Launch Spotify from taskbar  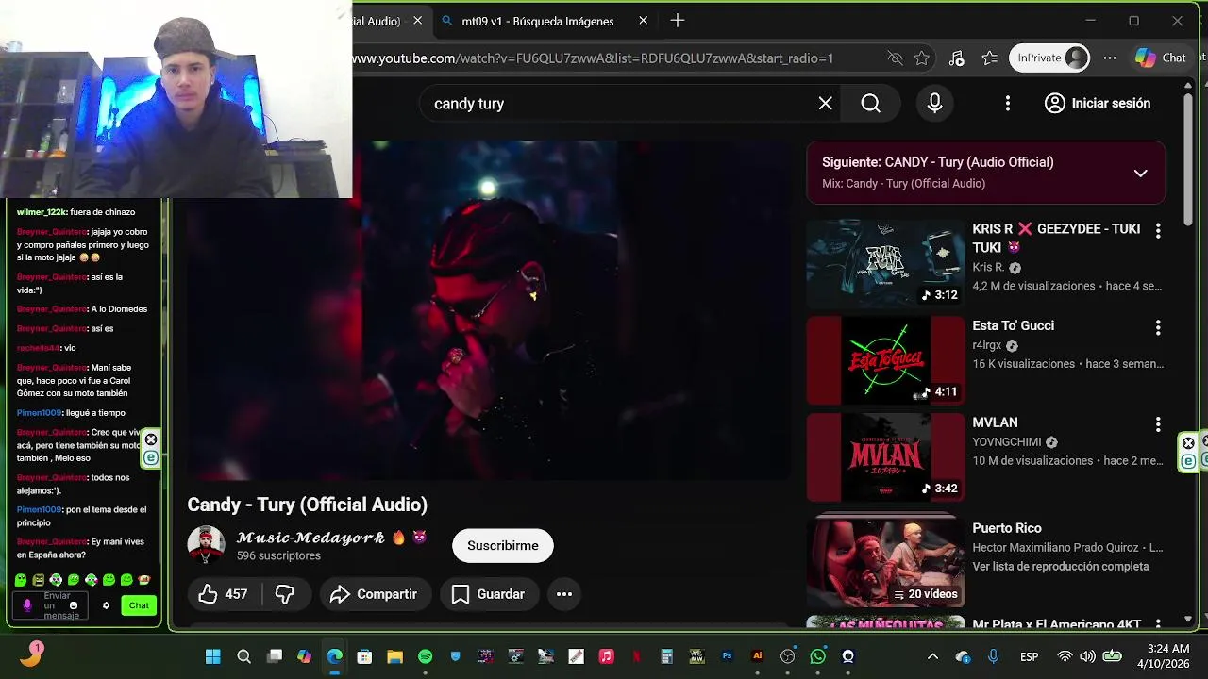tap(425, 656)
